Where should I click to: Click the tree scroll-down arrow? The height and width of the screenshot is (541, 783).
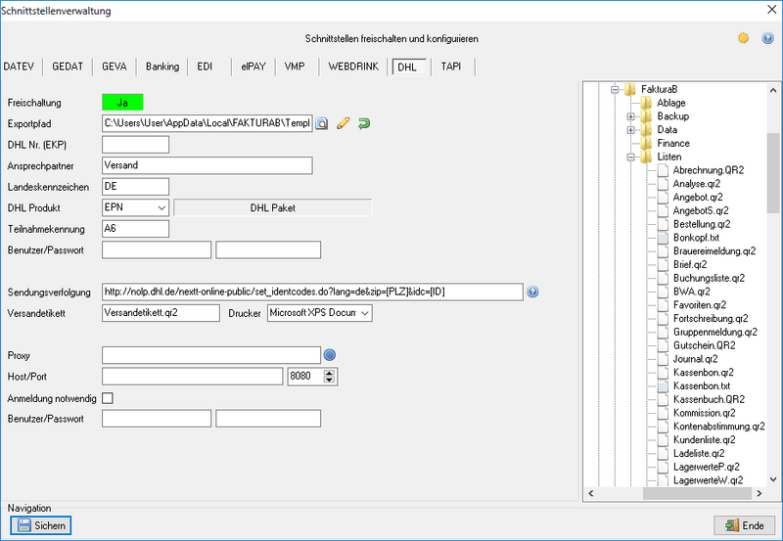[x=773, y=479]
